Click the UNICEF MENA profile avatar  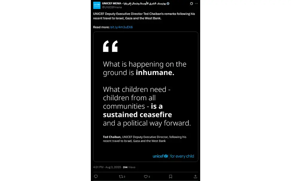pyautogui.click(x=97, y=5)
